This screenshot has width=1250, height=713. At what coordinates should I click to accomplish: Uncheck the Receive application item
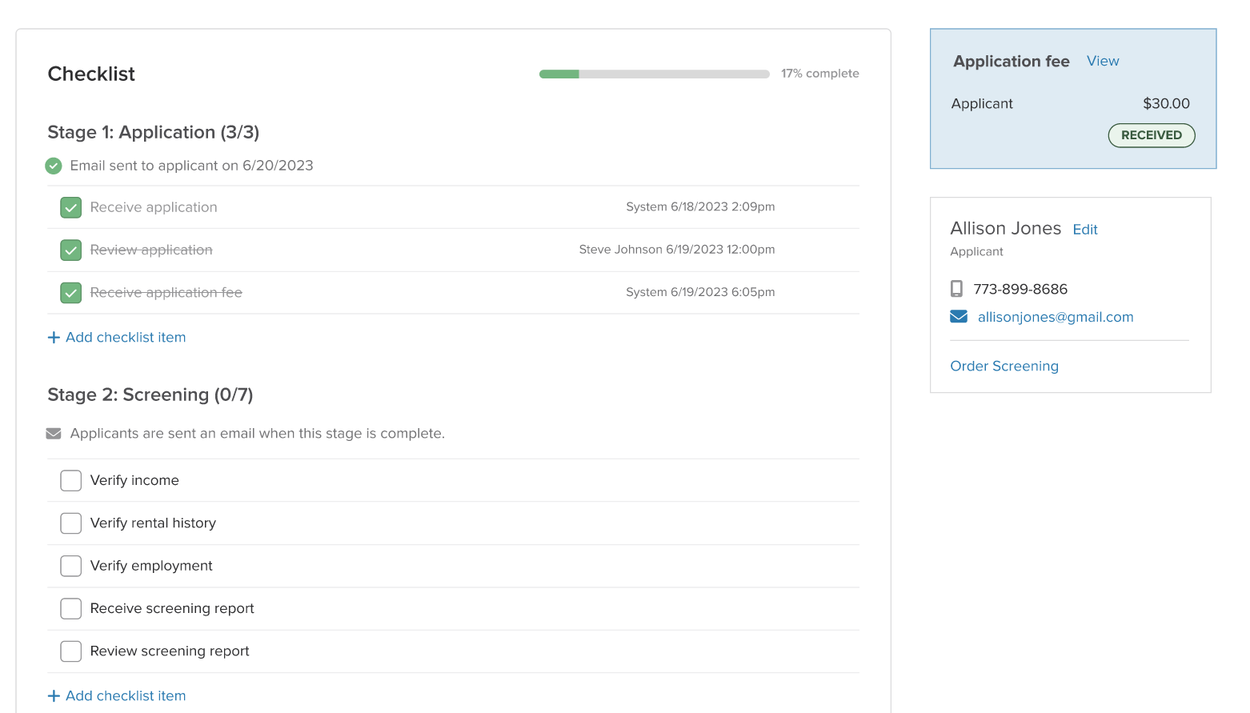pos(70,206)
